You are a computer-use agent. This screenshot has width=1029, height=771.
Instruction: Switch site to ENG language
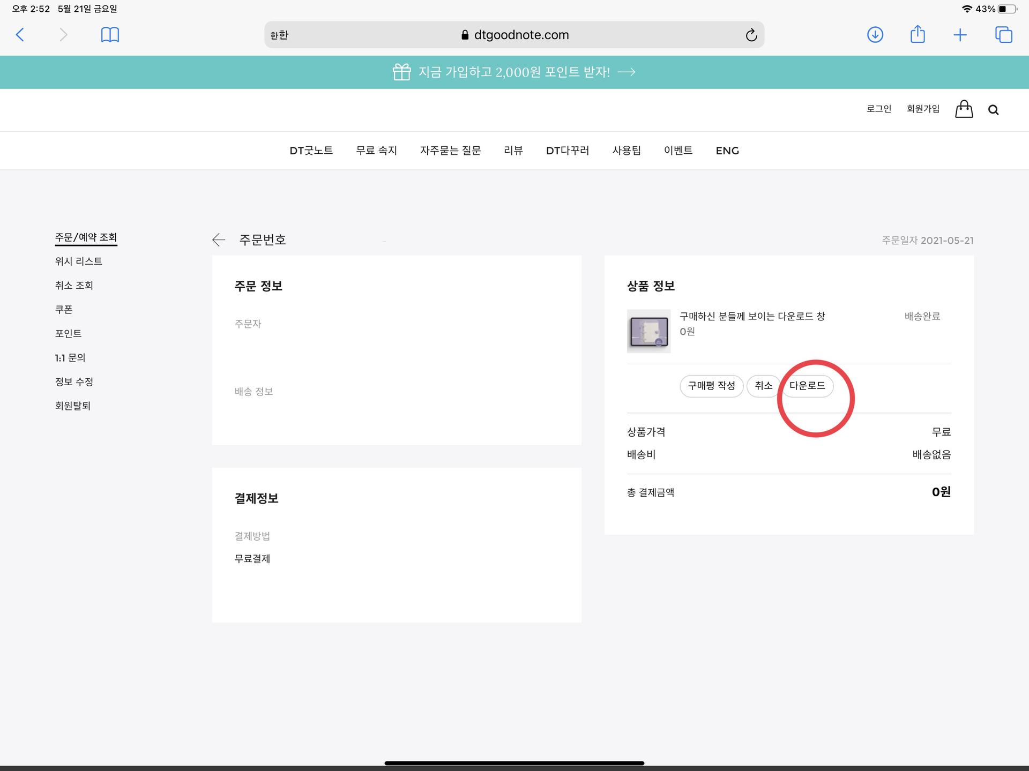tap(727, 151)
